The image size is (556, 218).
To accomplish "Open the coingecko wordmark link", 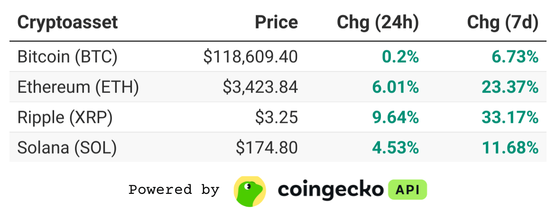I will click(331, 191).
